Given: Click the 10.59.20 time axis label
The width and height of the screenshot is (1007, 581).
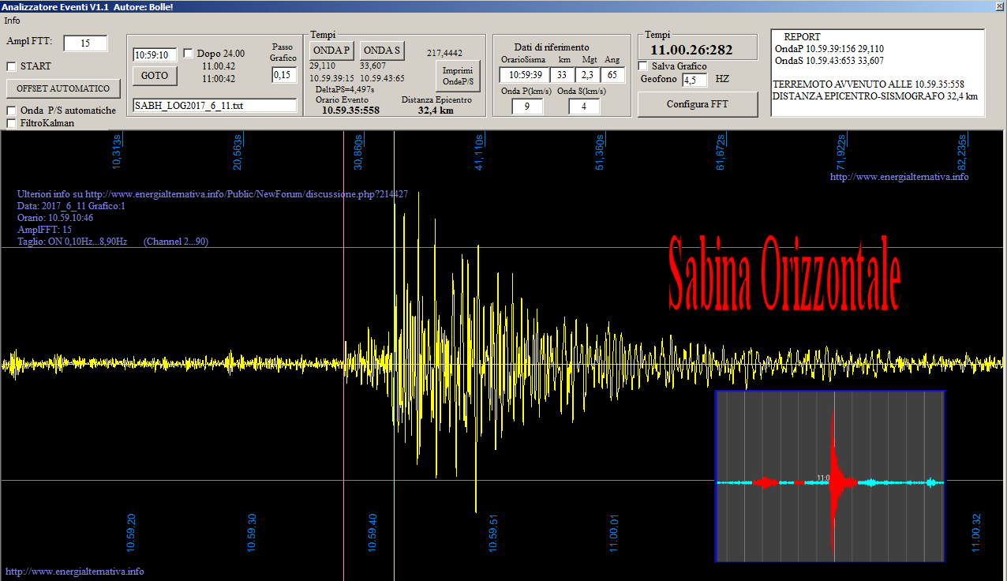Looking at the screenshot, I should tap(131, 533).
